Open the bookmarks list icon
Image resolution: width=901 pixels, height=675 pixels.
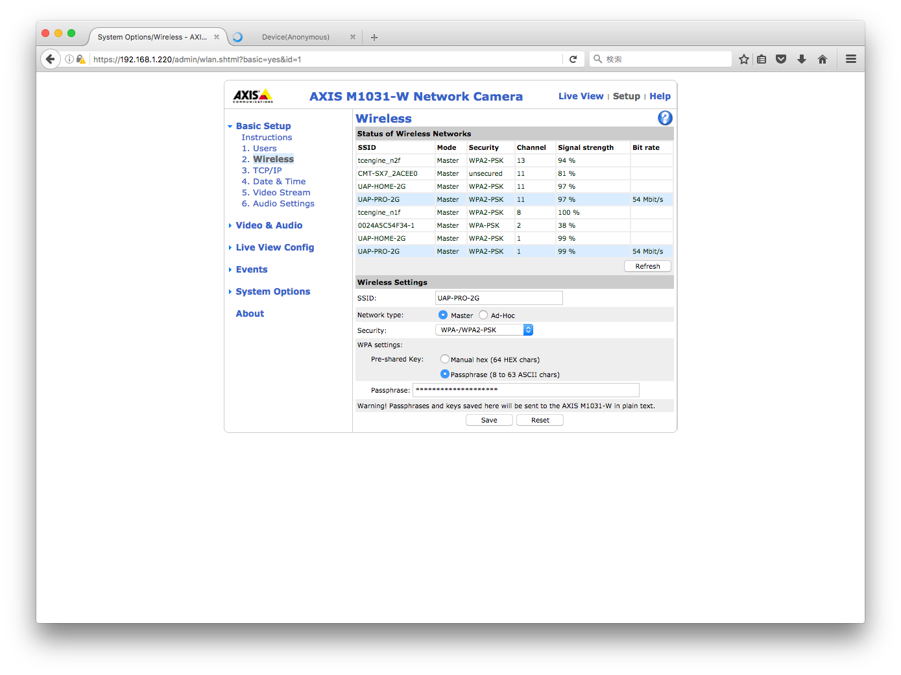(x=762, y=59)
